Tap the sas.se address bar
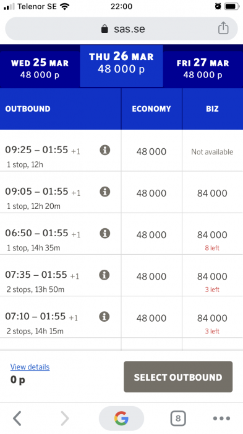 tap(121, 29)
